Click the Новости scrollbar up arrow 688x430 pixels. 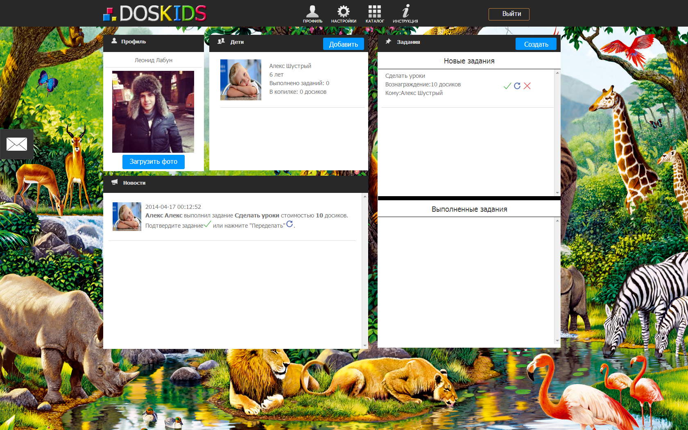coord(365,197)
